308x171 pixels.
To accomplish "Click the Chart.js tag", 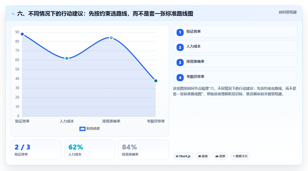I will point(183,156).
